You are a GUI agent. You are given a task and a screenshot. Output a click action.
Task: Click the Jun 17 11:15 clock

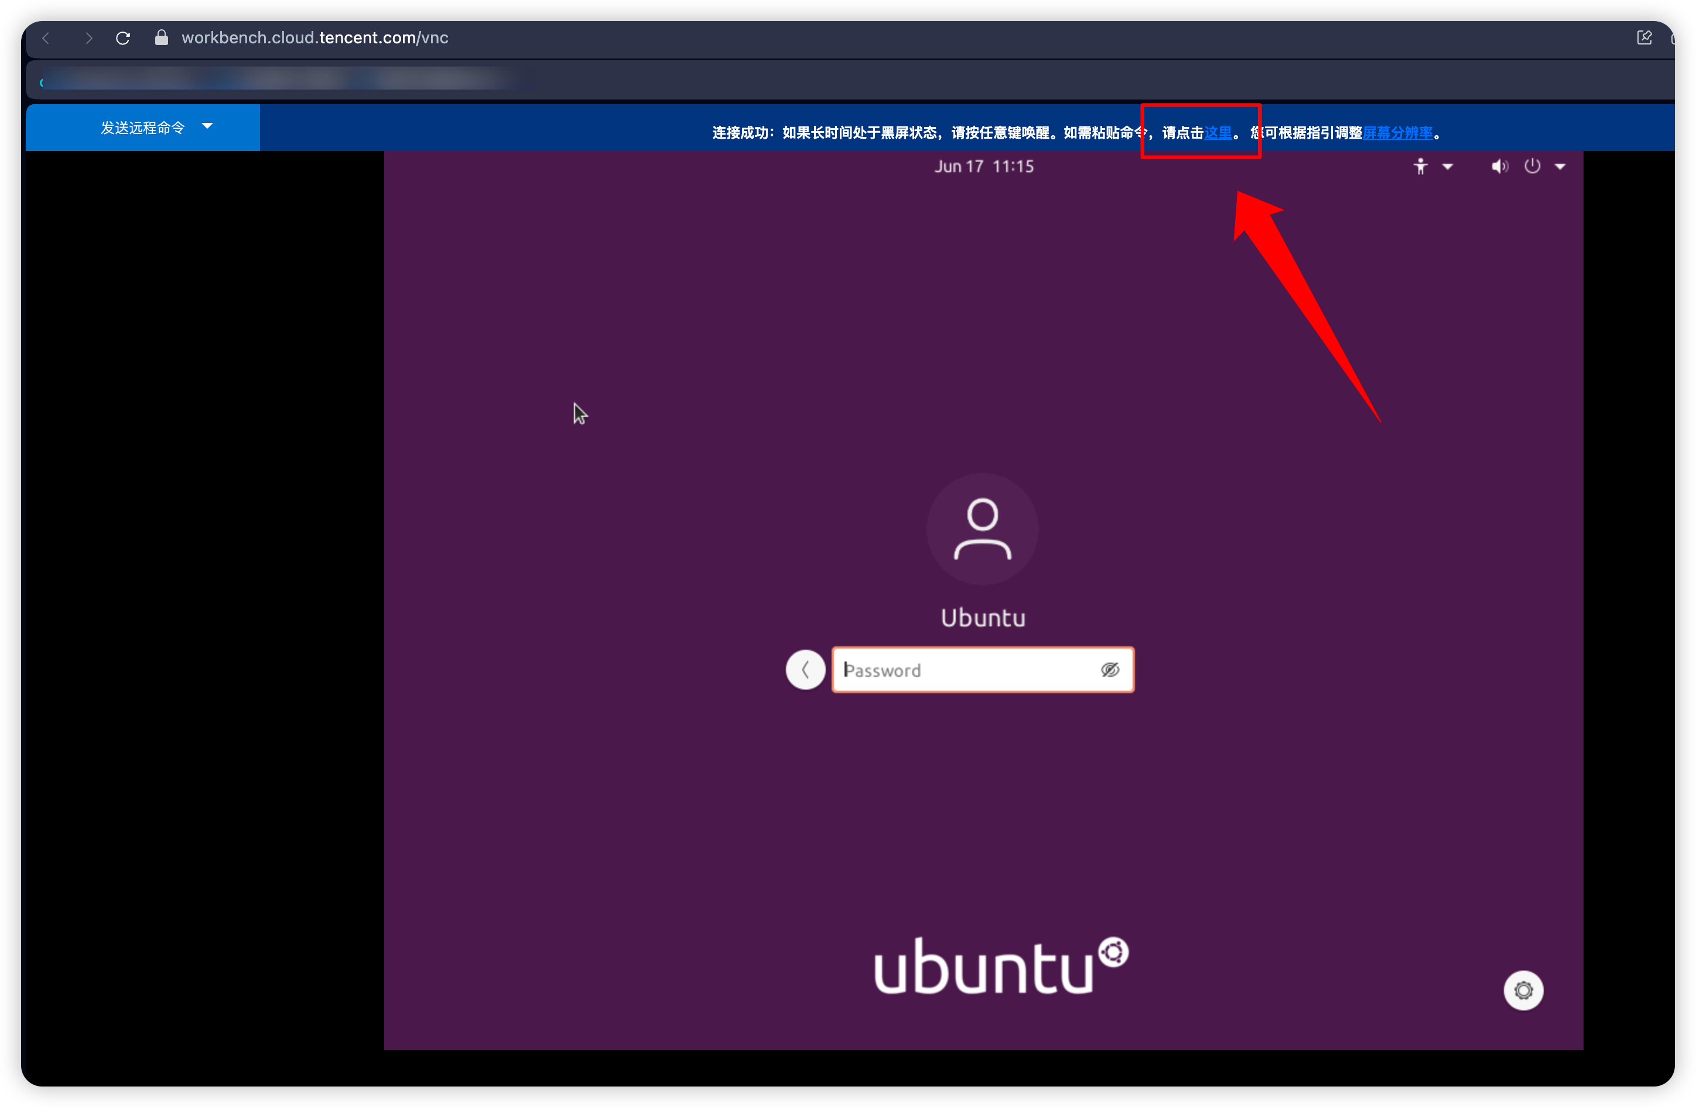pyautogui.click(x=983, y=167)
